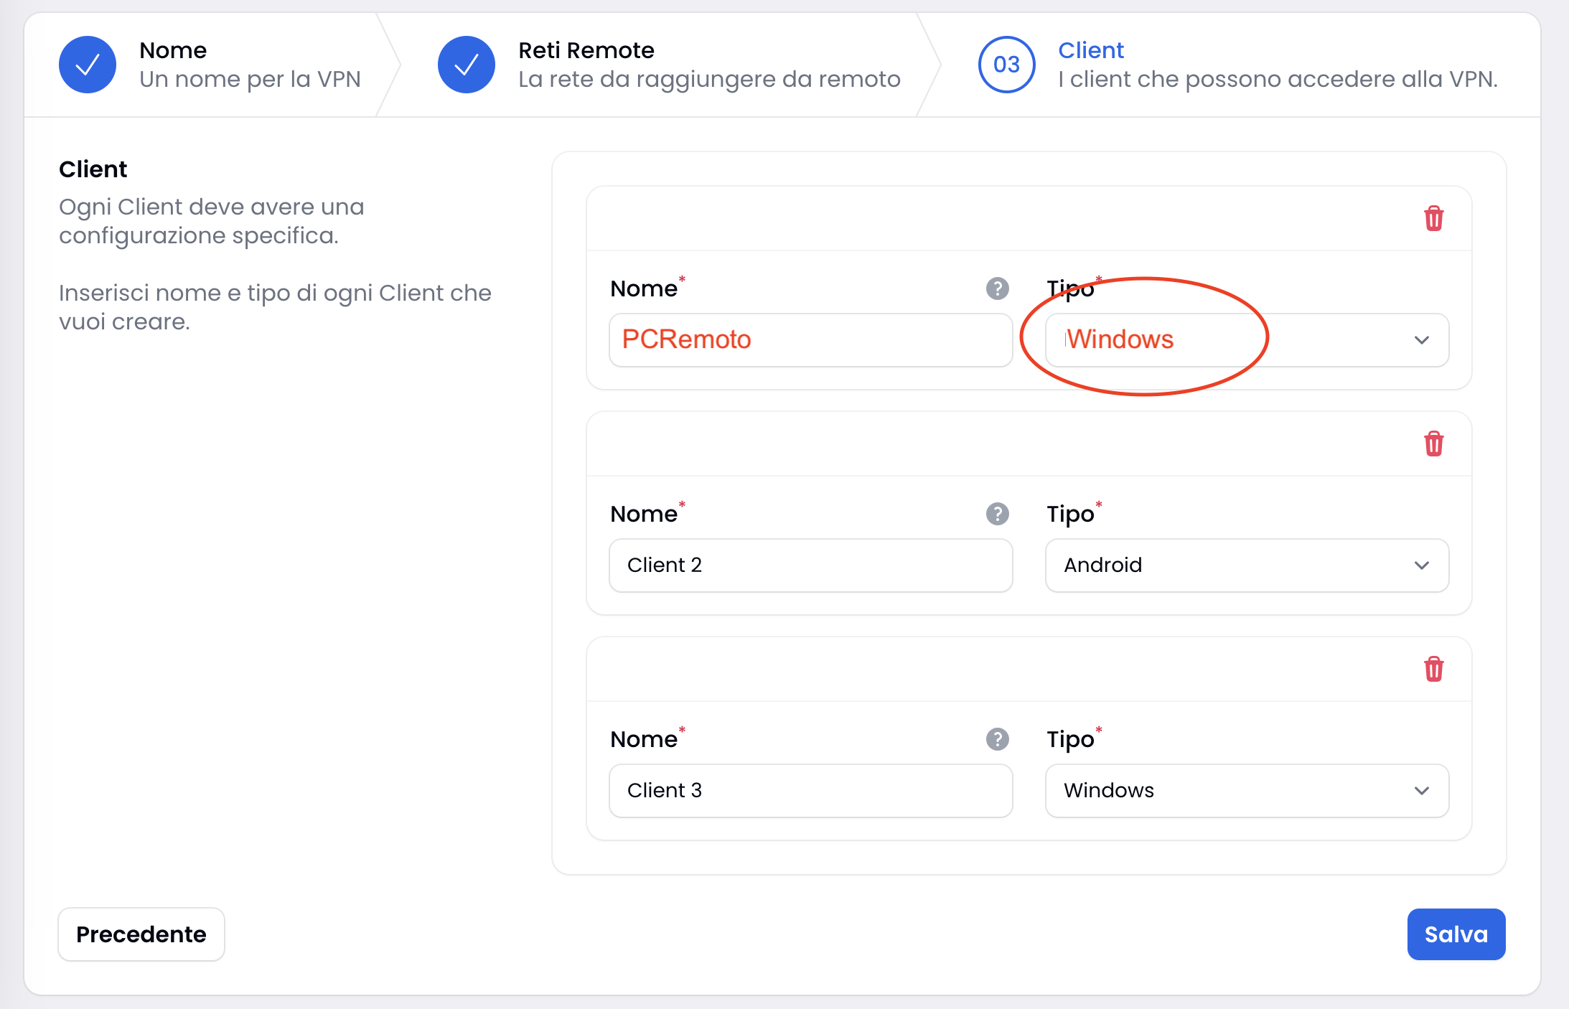Click the Salva button
The height and width of the screenshot is (1009, 1569).
(x=1457, y=934)
